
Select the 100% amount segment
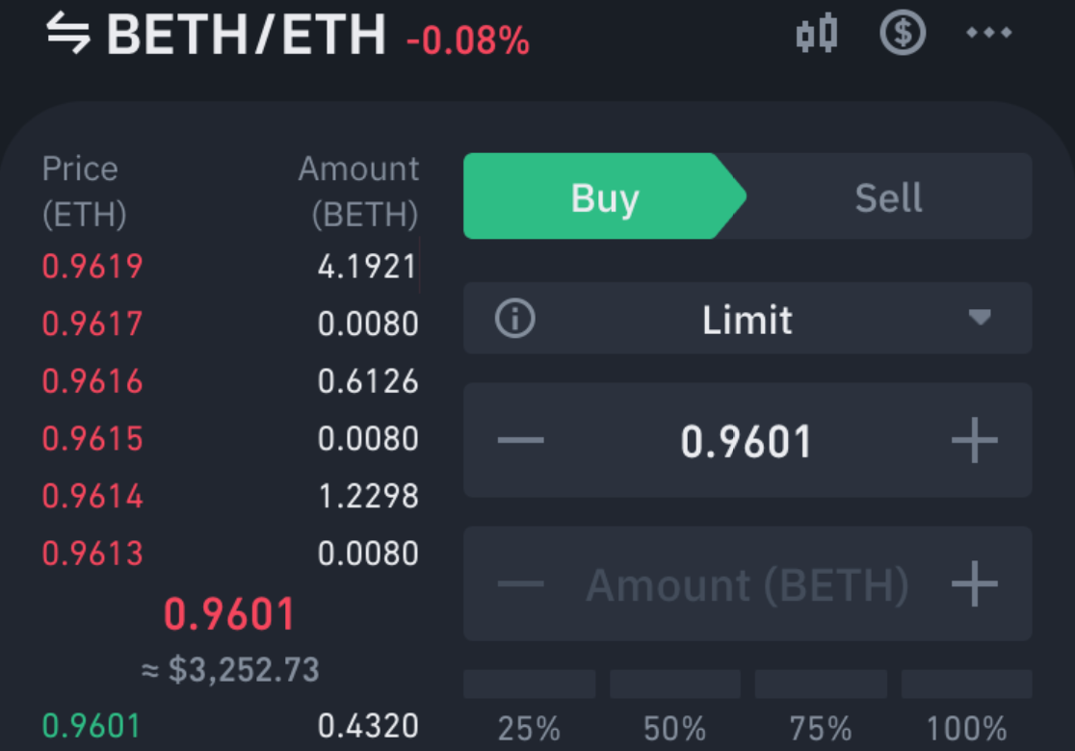967,708
